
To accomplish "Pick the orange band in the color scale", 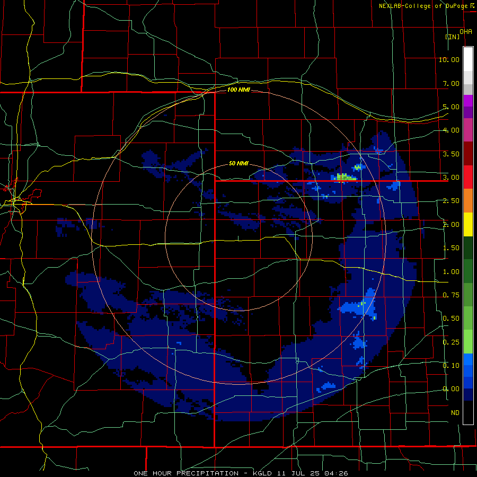I will 468,201.
